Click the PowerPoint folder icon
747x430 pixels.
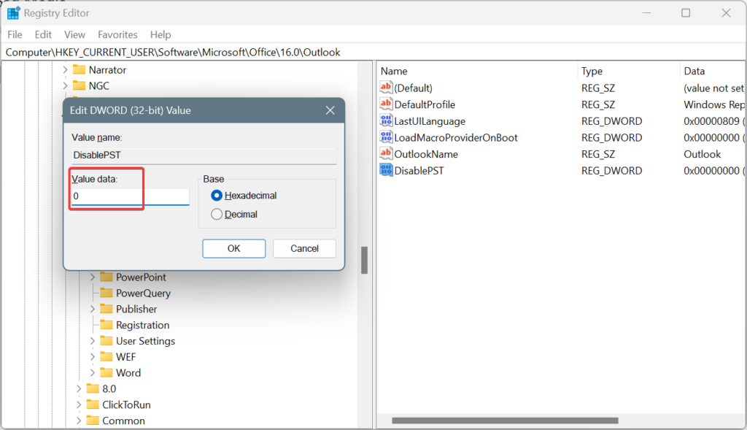(x=107, y=277)
